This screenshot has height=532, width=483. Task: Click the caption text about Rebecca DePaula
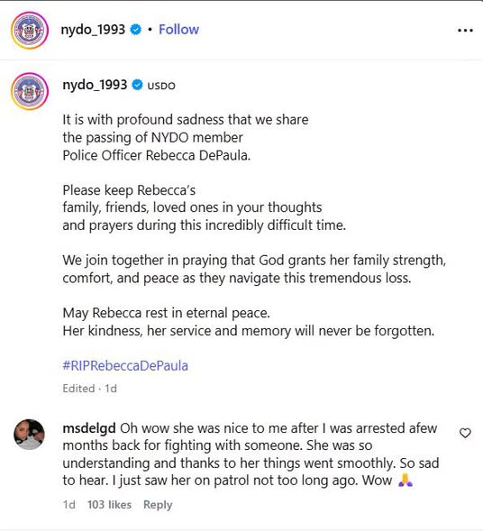(x=254, y=225)
